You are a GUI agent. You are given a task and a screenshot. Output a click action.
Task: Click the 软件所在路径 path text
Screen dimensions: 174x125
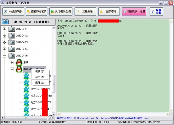click(x=103, y=118)
